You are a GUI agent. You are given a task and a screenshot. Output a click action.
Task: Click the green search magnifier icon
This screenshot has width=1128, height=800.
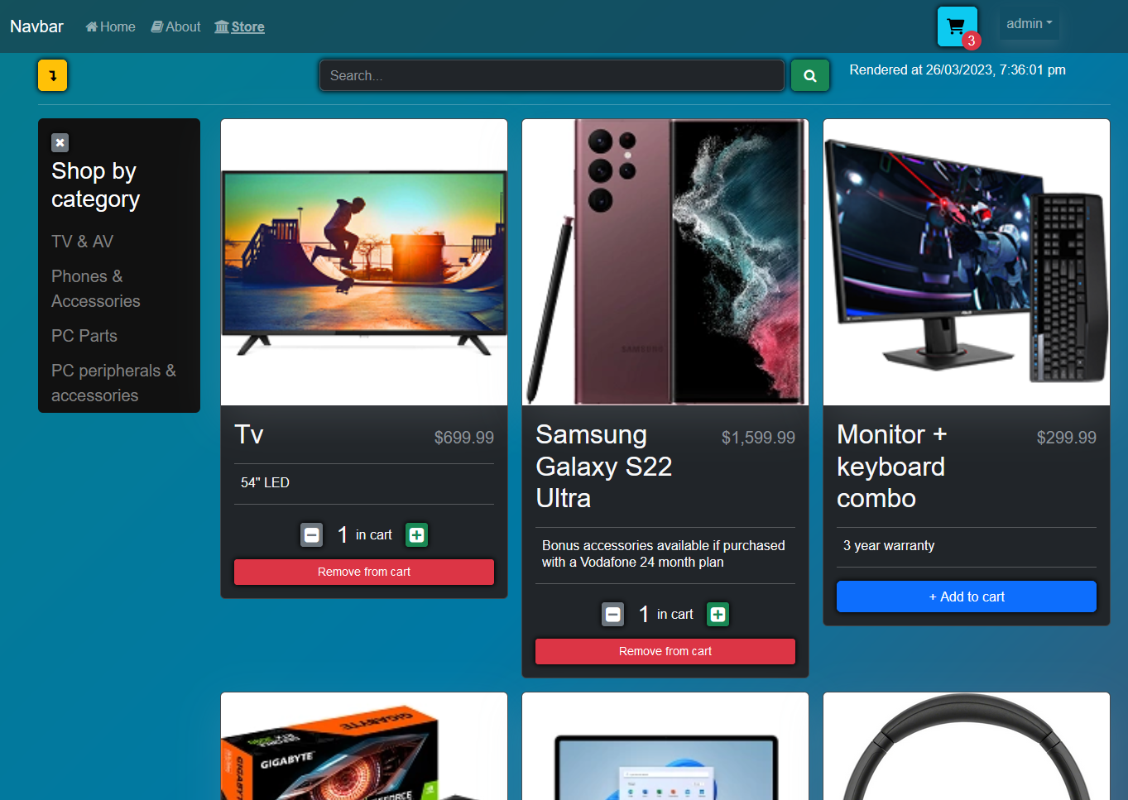pyautogui.click(x=809, y=74)
